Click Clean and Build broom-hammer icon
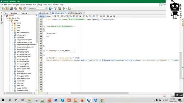 click(x=60, y=8)
